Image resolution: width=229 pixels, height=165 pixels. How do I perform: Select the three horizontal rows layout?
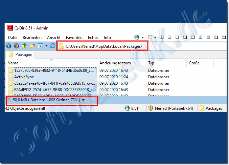coord(224,38)
